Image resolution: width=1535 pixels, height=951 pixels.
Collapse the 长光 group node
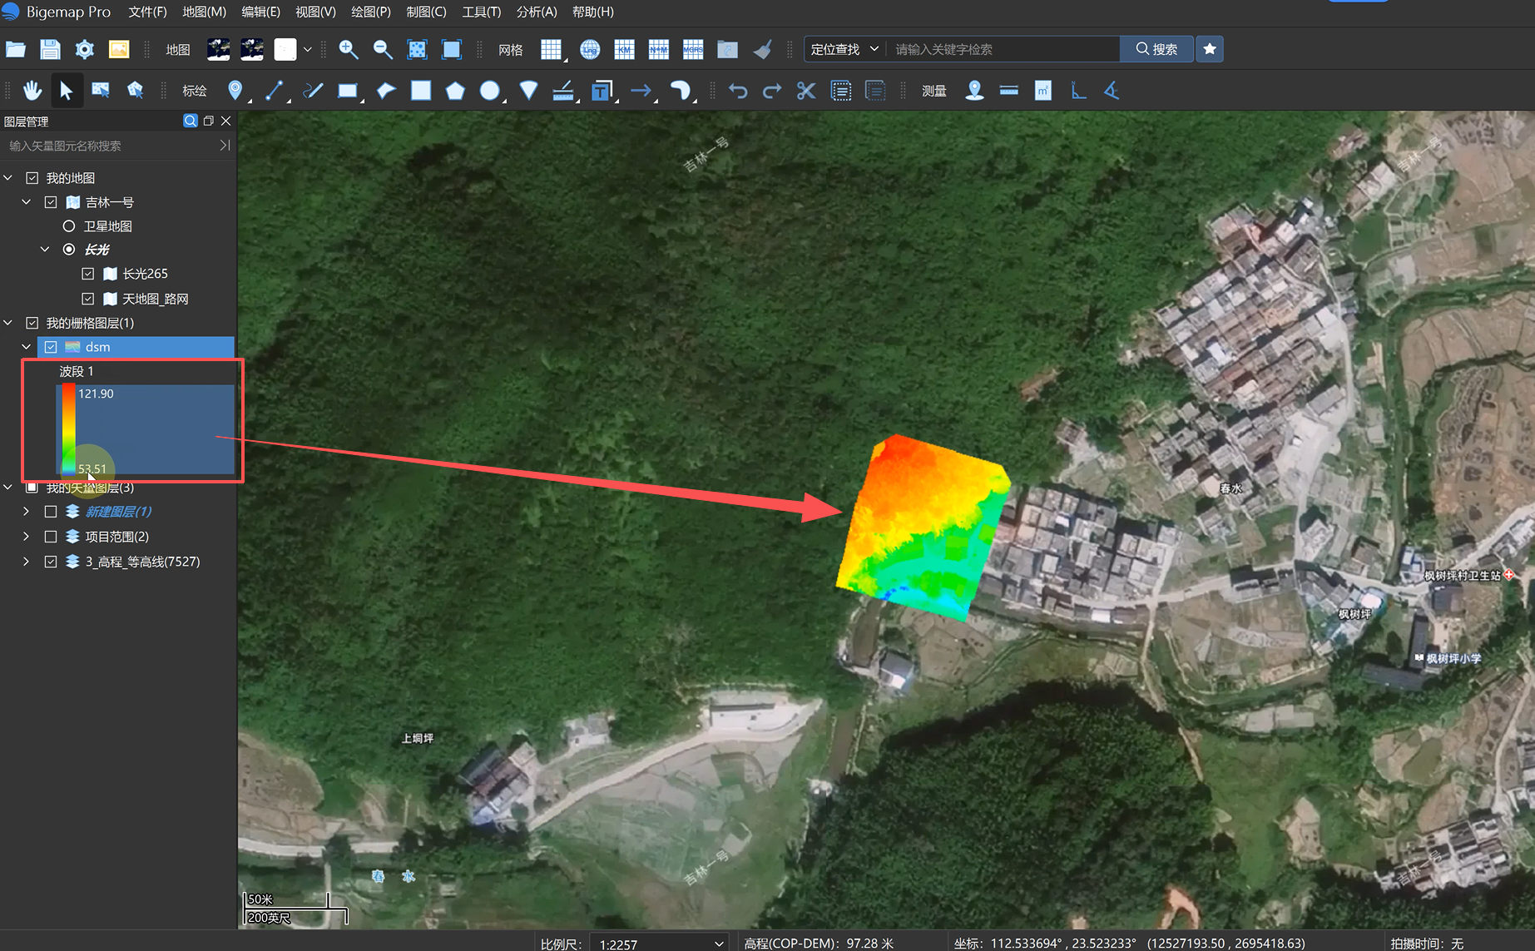point(45,250)
